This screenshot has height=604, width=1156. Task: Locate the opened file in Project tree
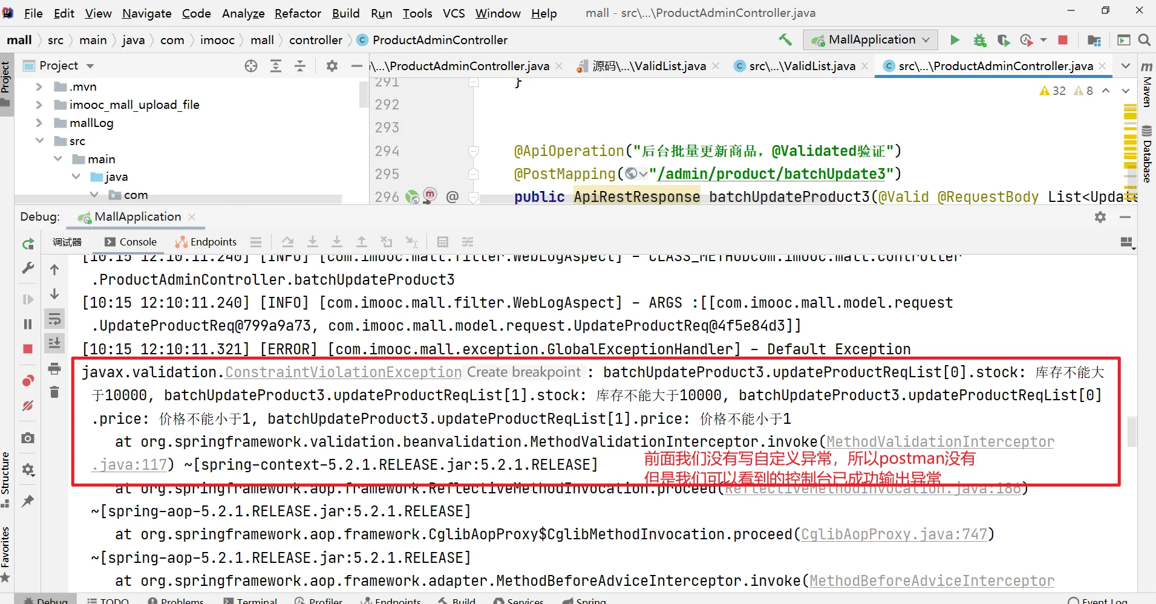pos(251,66)
